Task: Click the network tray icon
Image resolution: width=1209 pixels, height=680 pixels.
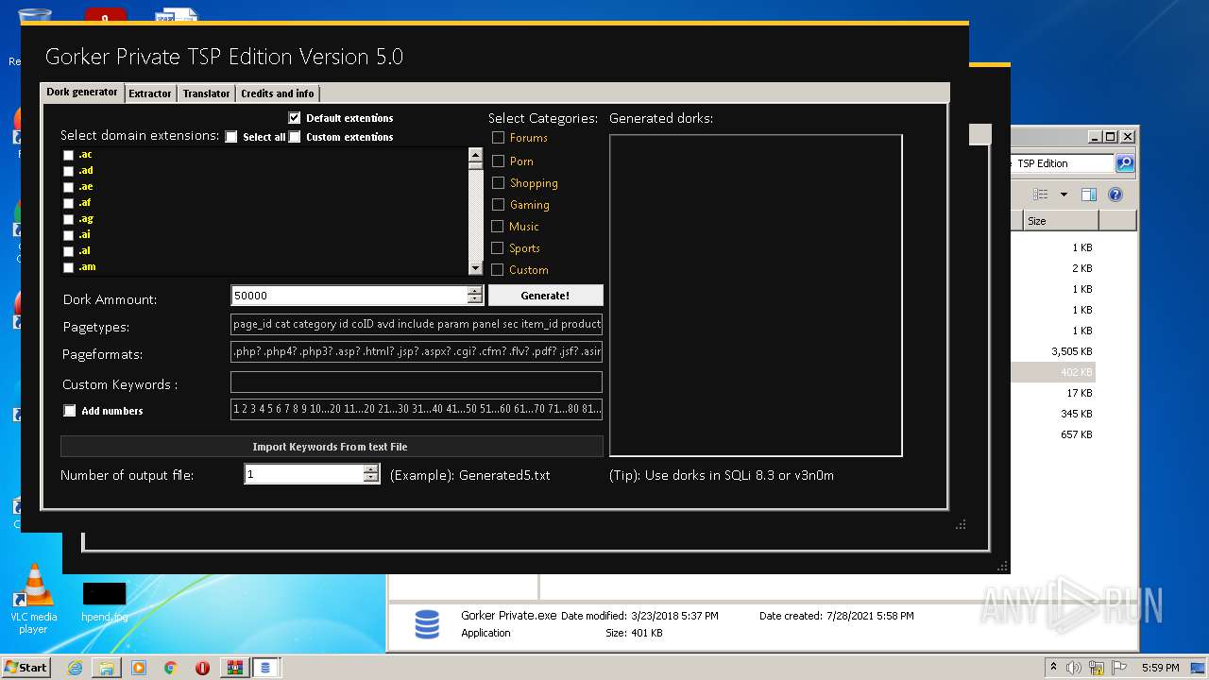Action: [x=1098, y=668]
